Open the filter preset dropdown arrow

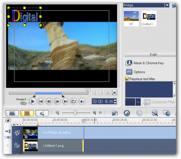(x=138, y=102)
